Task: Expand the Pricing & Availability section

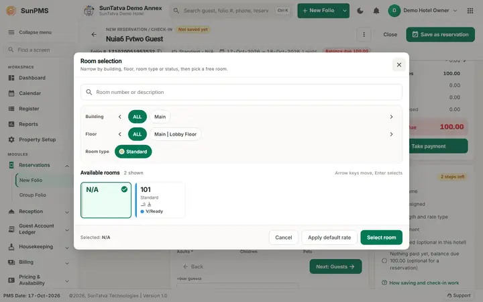Action: tap(67, 281)
